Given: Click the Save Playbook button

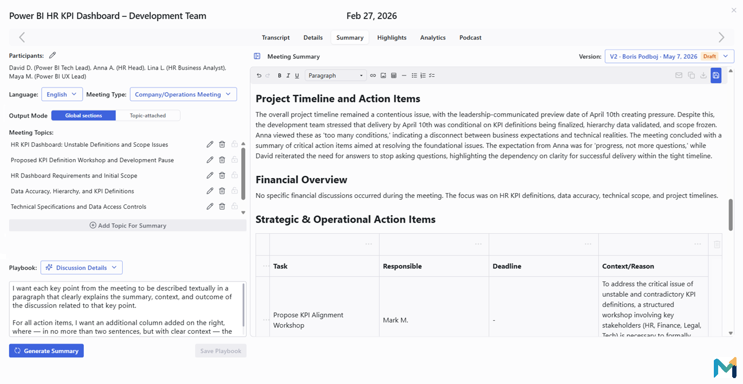Looking at the screenshot, I should 221,351.
